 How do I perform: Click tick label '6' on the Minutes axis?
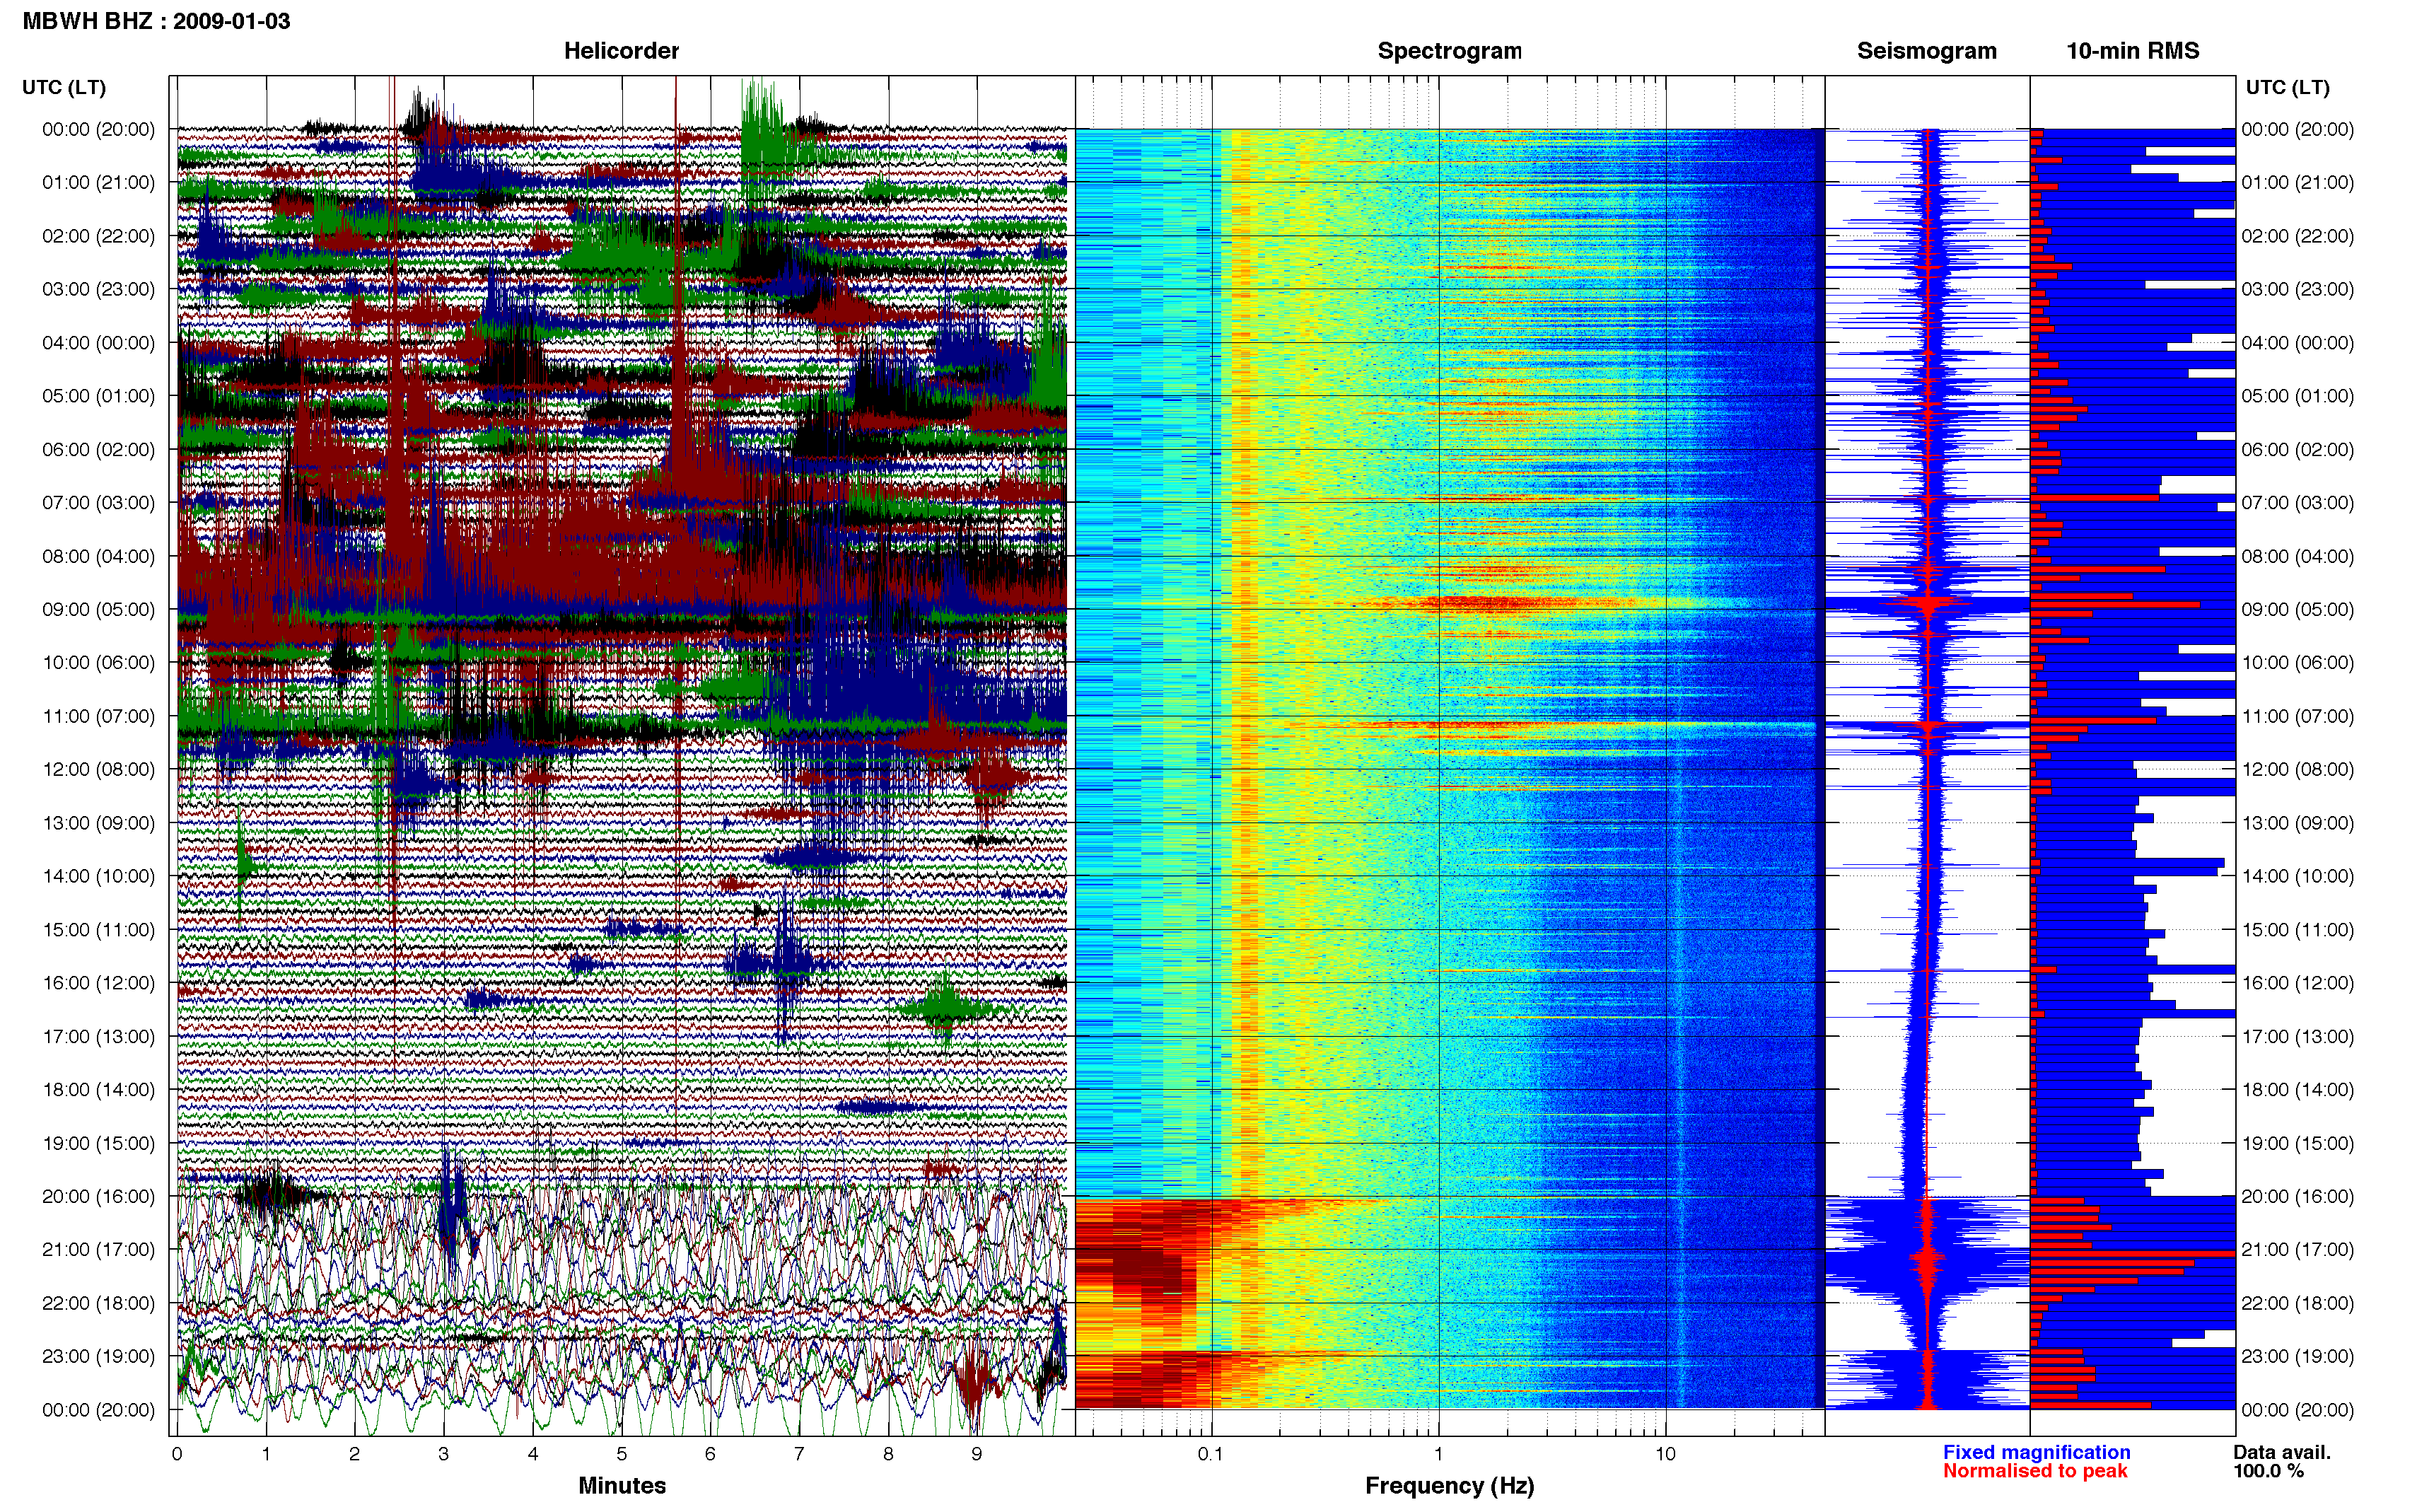pos(711,1454)
